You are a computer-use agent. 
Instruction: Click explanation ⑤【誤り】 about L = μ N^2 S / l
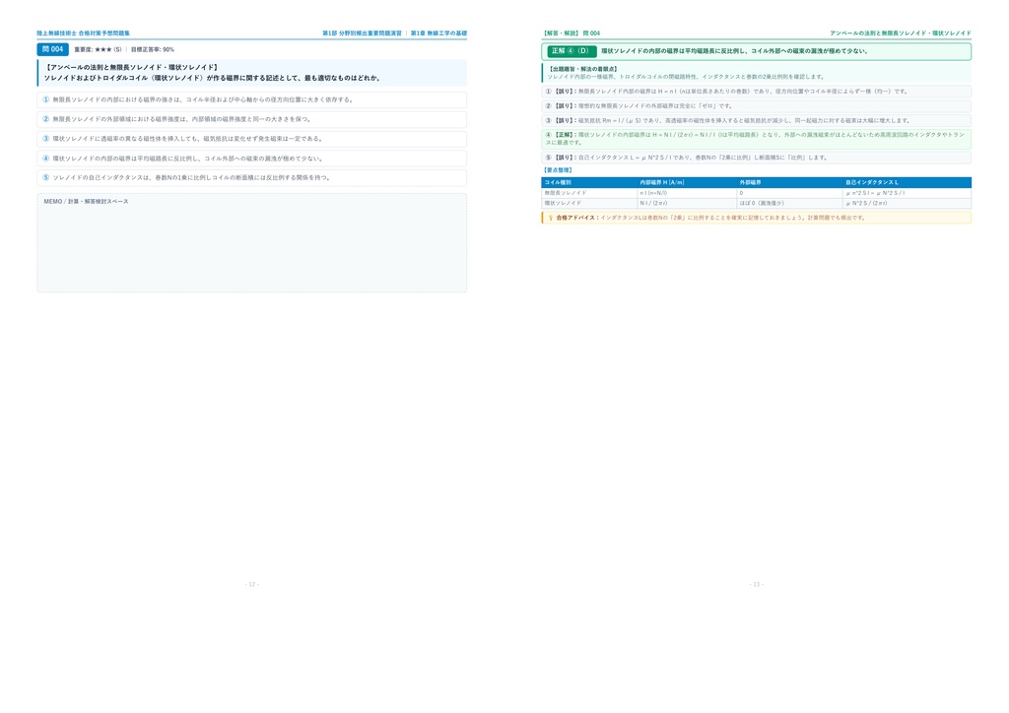point(756,158)
